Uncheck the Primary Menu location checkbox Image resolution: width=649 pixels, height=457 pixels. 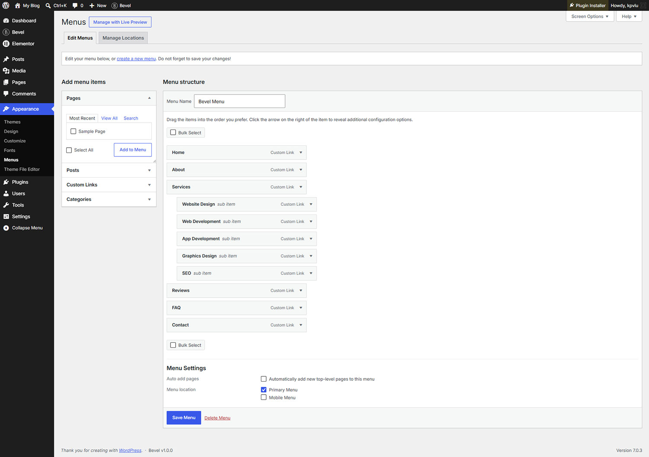263,390
